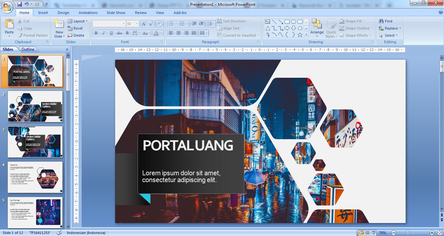Expand the Arrange menu
This screenshot has width=444, height=236.
(x=317, y=28)
